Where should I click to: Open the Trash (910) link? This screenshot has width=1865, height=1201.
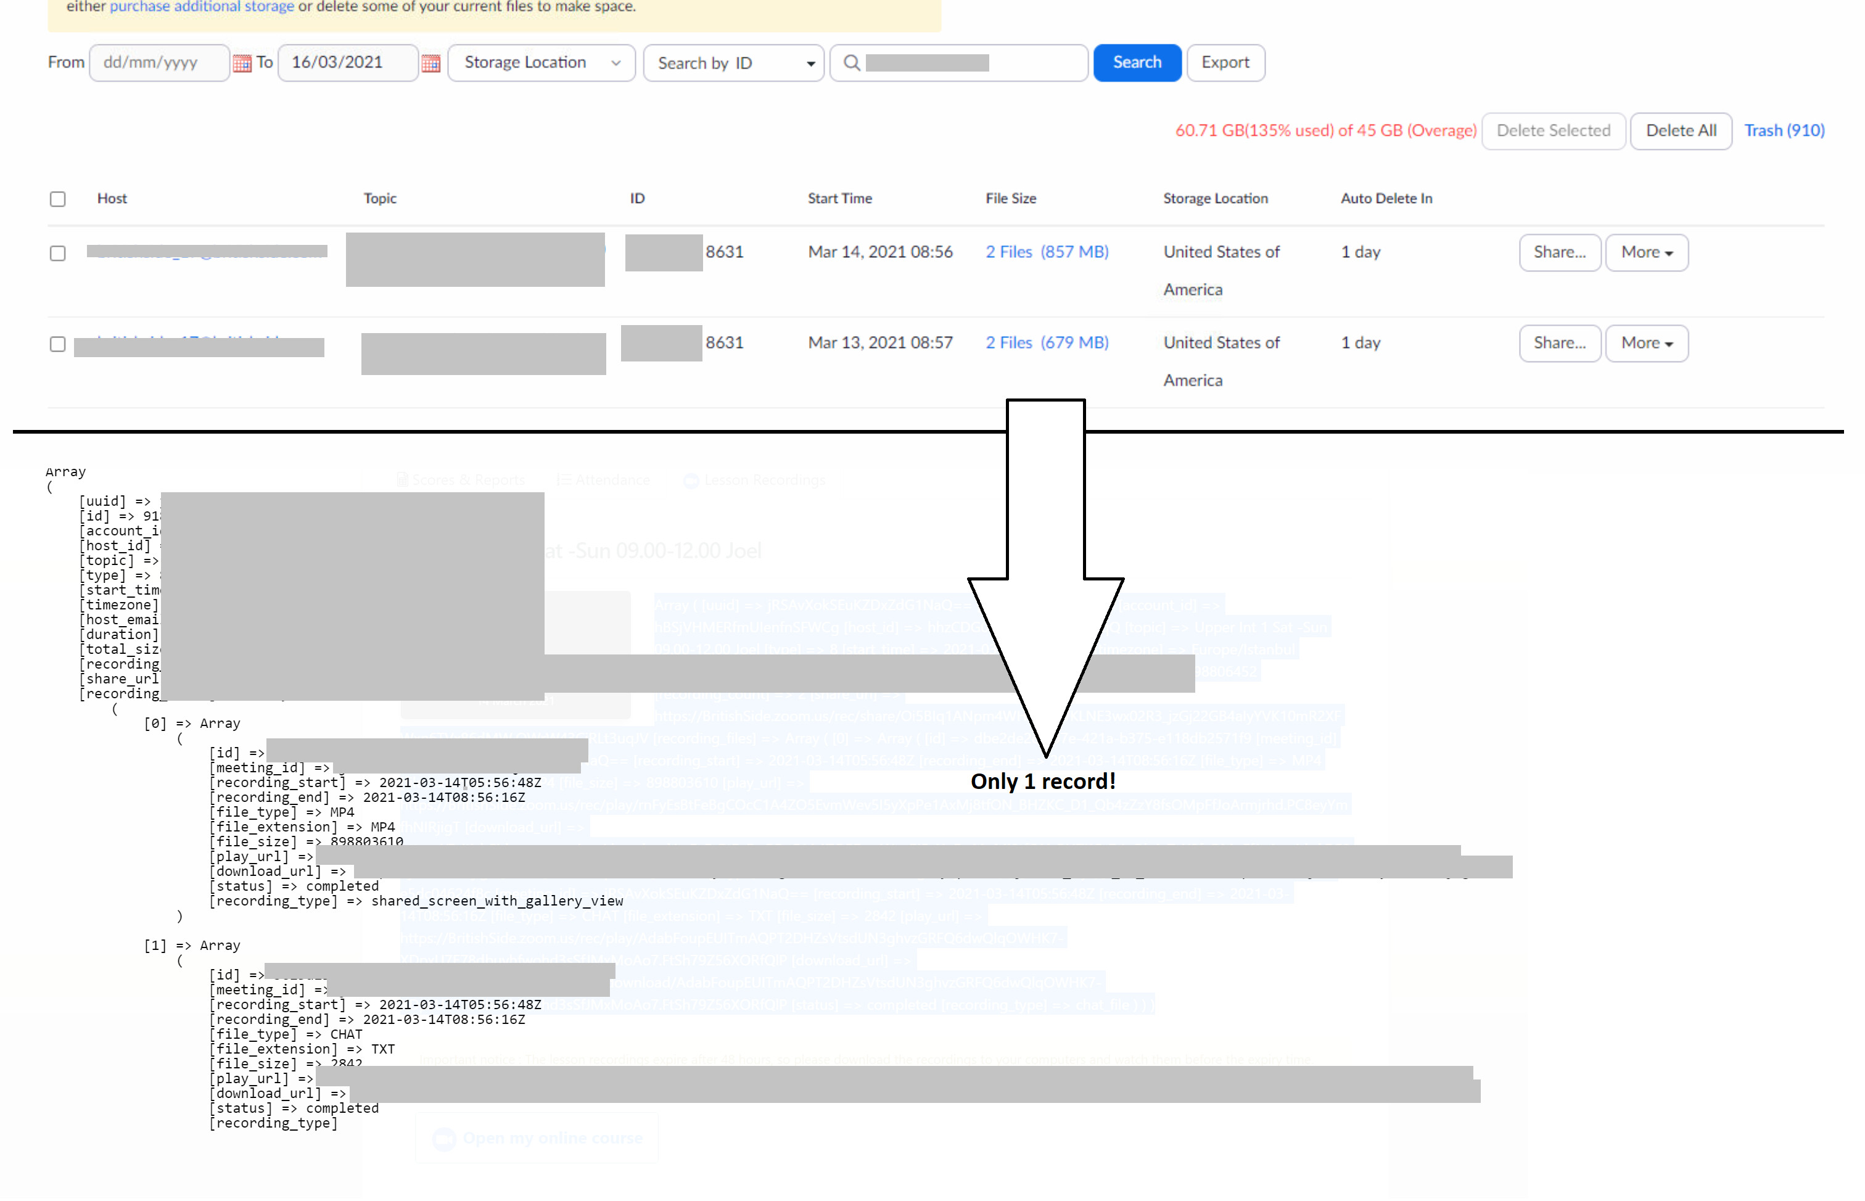tap(1784, 131)
